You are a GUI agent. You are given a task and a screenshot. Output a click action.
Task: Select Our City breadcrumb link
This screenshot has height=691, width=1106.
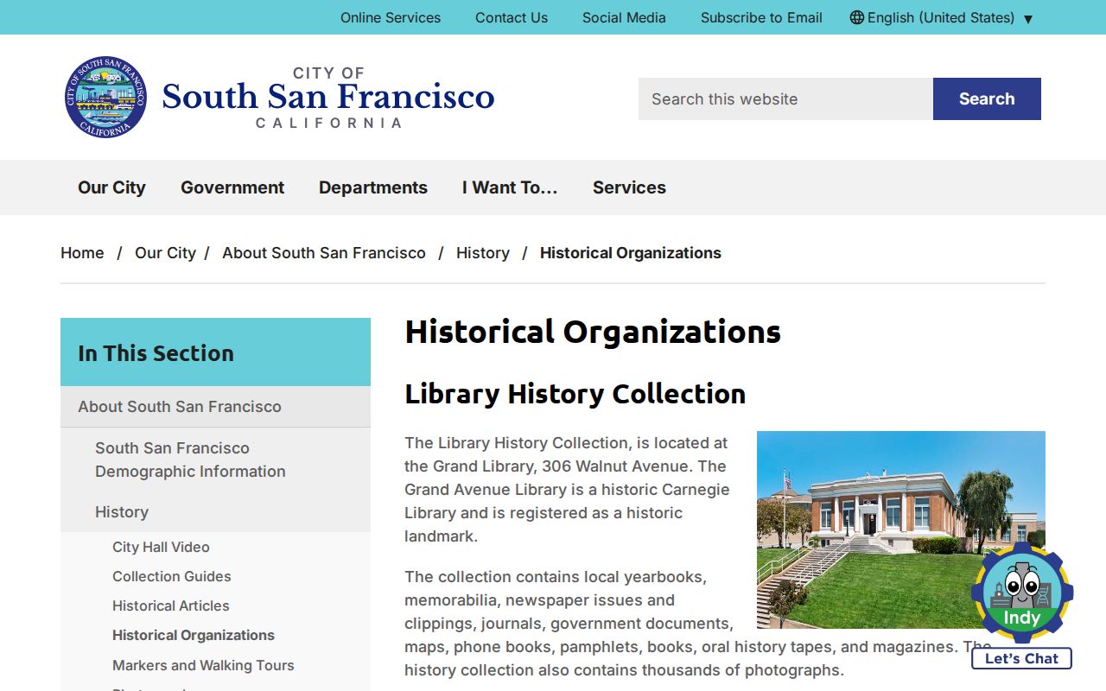tap(165, 253)
